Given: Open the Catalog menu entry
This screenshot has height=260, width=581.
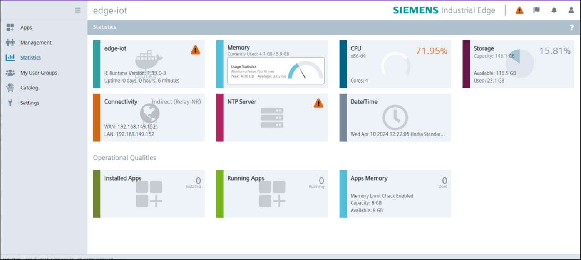Looking at the screenshot, I should (29, 88).
